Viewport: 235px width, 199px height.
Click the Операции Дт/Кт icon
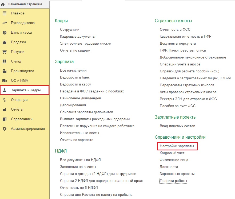click(x=5, y=100)
